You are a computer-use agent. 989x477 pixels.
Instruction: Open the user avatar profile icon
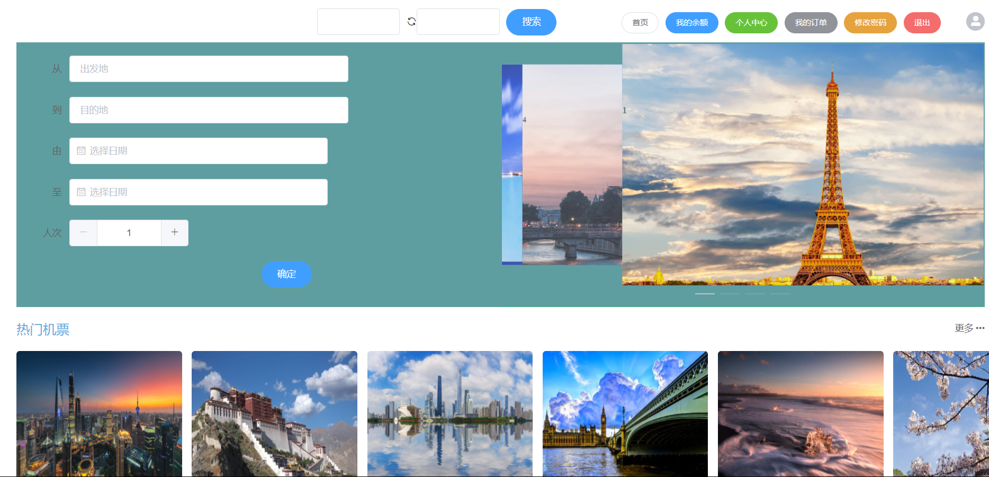975,22
